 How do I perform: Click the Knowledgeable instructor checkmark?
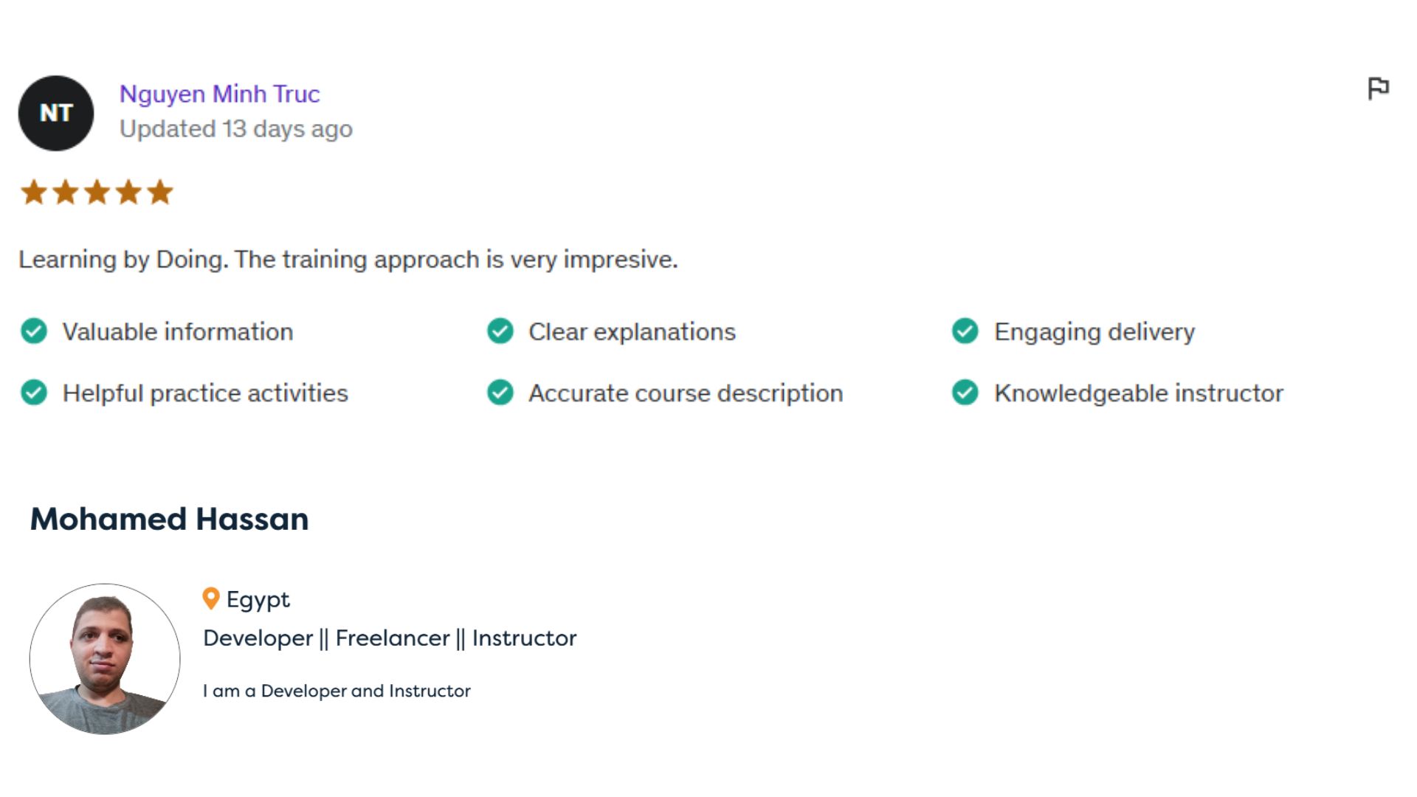tap(965, 393)
